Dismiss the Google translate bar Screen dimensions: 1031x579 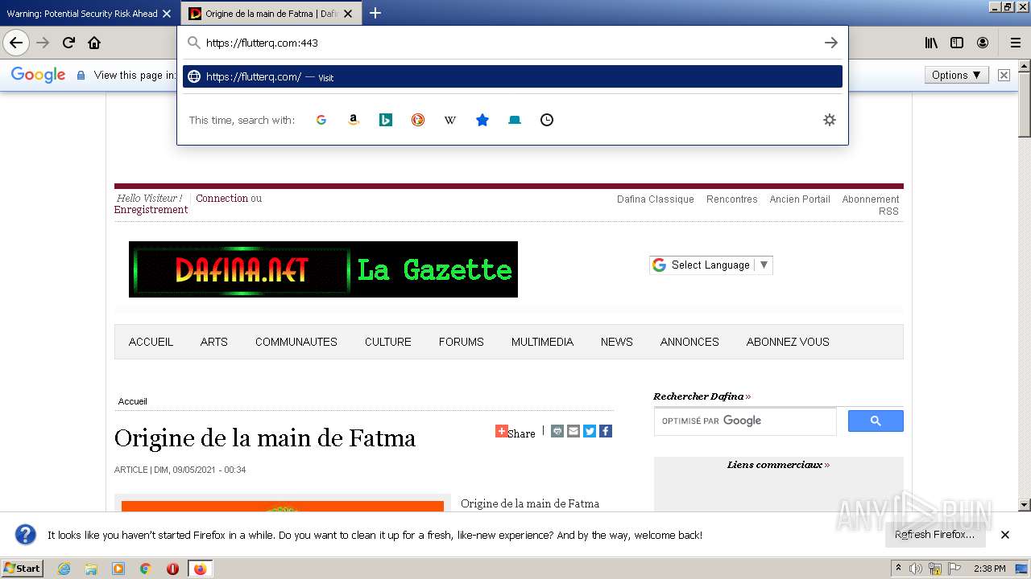coord(1004,75)
